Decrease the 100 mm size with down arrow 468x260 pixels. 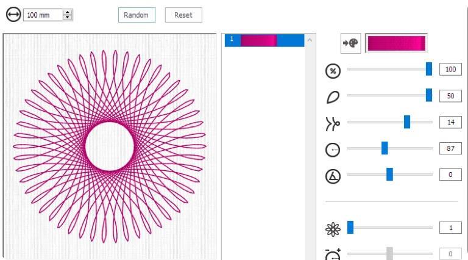coord(68,17)
